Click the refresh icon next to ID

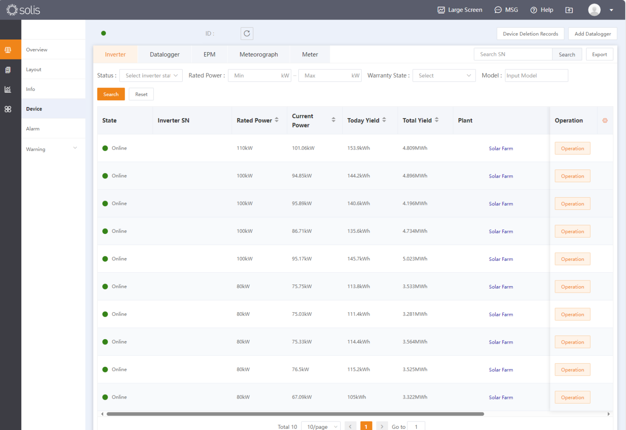pos(247,33)
